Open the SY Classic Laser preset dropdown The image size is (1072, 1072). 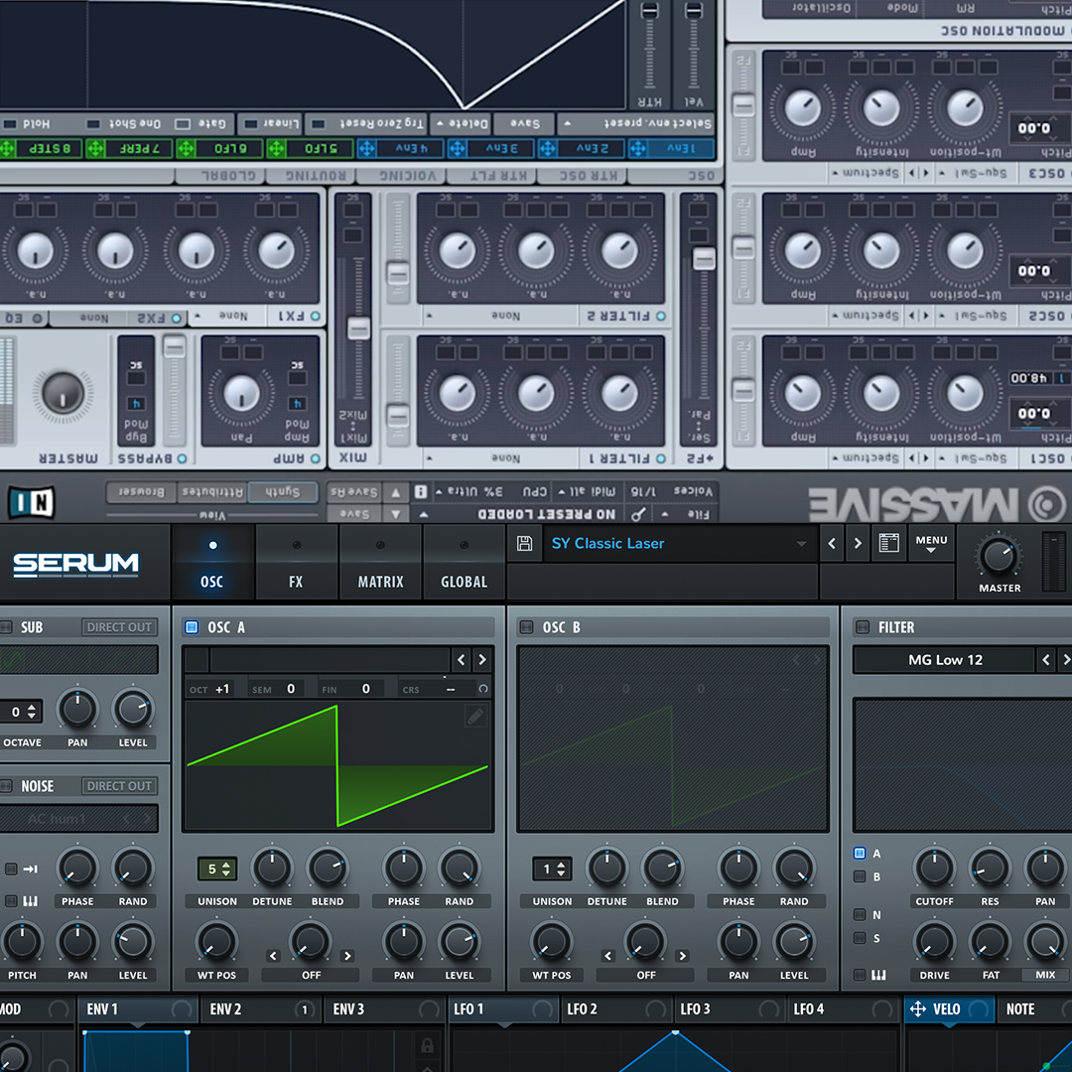[x=800, y=544]
